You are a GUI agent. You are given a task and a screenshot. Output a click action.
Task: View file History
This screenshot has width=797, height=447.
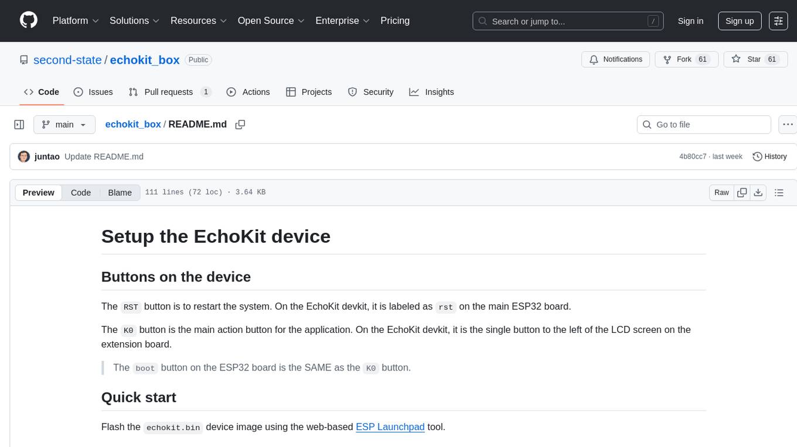(x=769, y=156)
